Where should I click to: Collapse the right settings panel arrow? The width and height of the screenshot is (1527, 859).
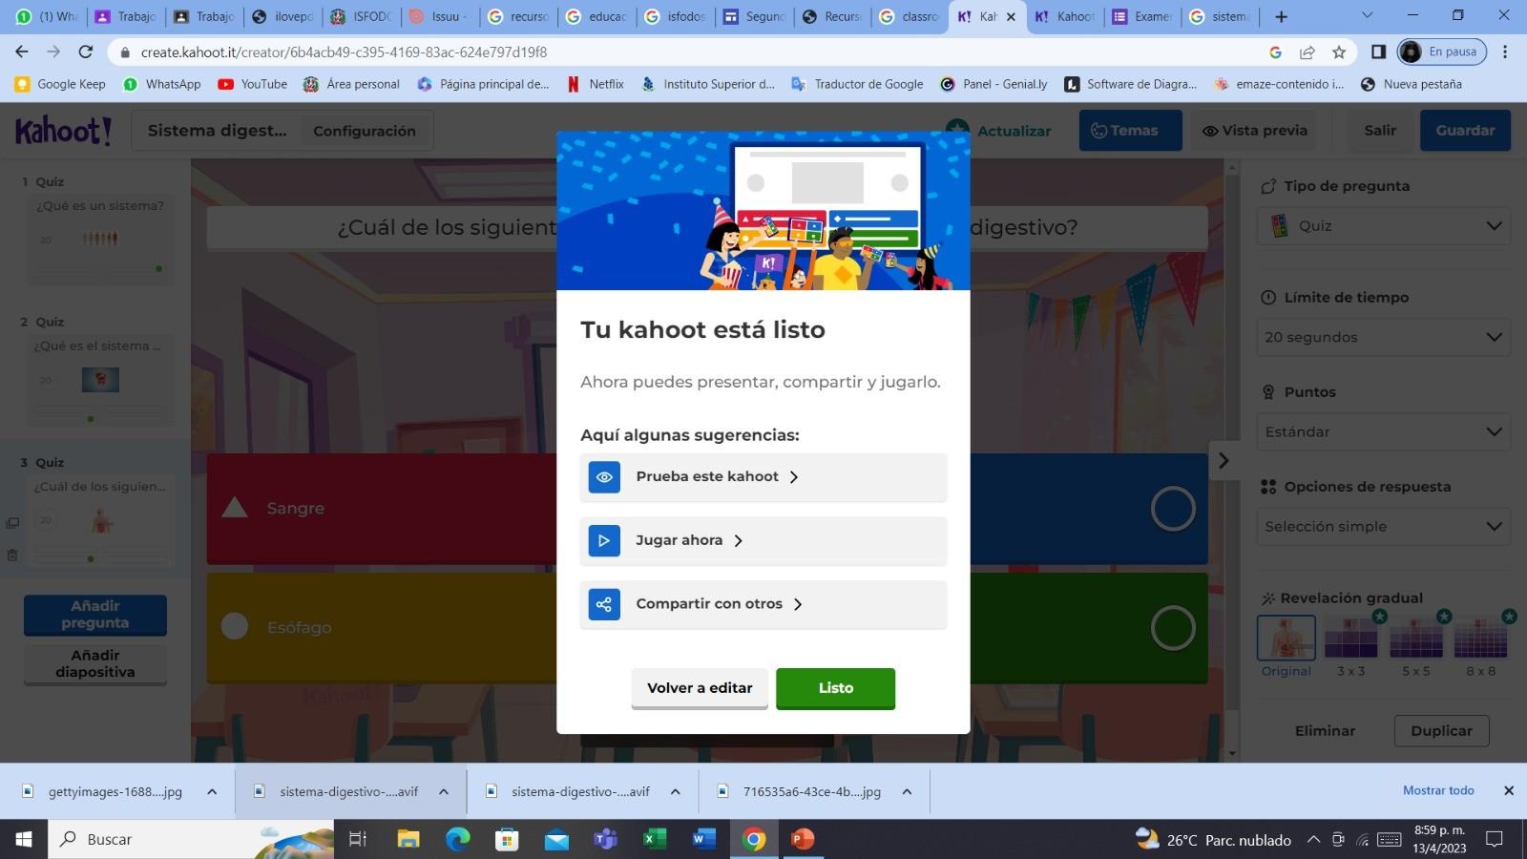(1224, 461)
